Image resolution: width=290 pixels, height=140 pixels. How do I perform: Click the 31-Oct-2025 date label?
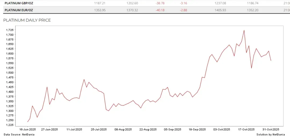tap(271, 129)
